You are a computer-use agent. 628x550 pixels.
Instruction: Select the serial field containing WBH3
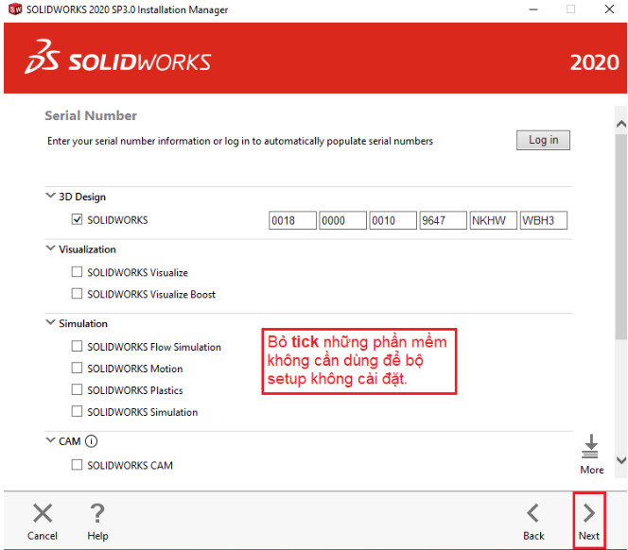pyautogui.click(x=543, y=221)
